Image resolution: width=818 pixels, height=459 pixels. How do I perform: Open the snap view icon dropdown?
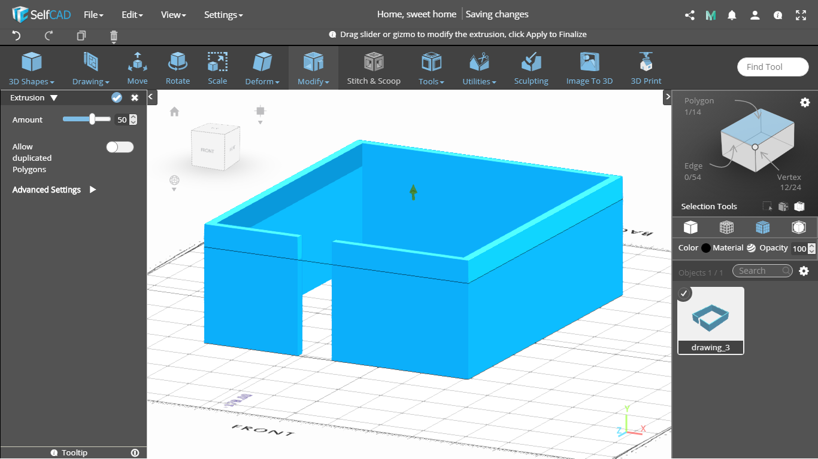260,114
